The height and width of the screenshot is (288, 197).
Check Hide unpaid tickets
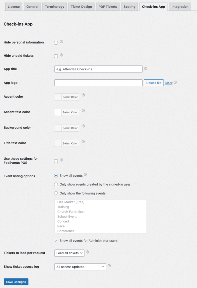56,56
